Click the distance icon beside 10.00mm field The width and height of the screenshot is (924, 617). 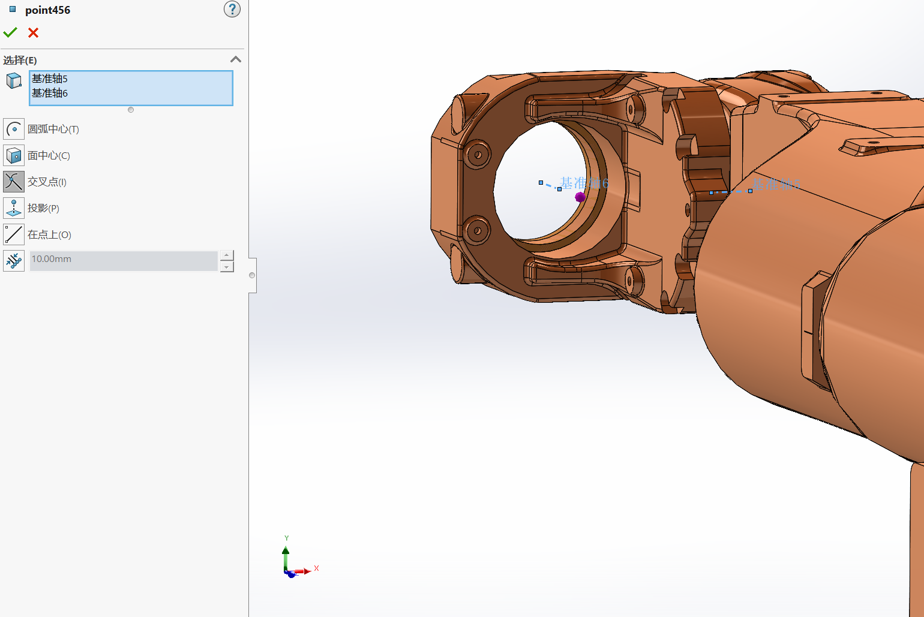pos(14,261)
